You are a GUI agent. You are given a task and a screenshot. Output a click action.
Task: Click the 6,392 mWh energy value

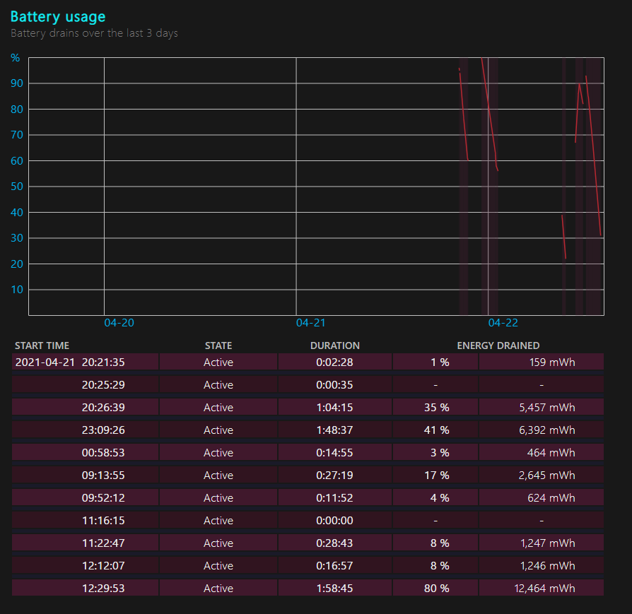(547, 430)
